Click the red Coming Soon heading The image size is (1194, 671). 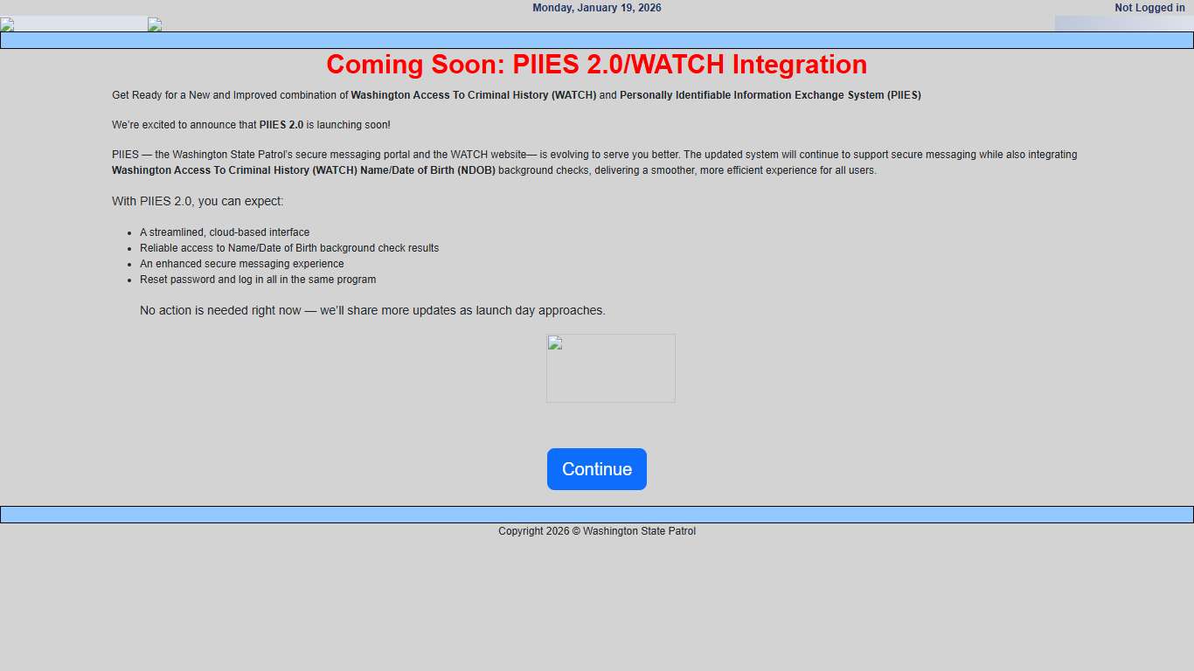point(596,65)
